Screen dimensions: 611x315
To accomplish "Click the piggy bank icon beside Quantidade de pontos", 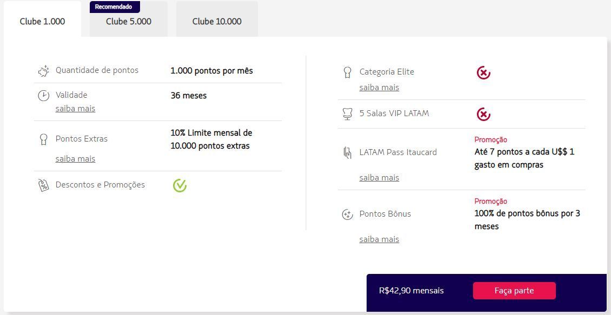I will point(44,71).
